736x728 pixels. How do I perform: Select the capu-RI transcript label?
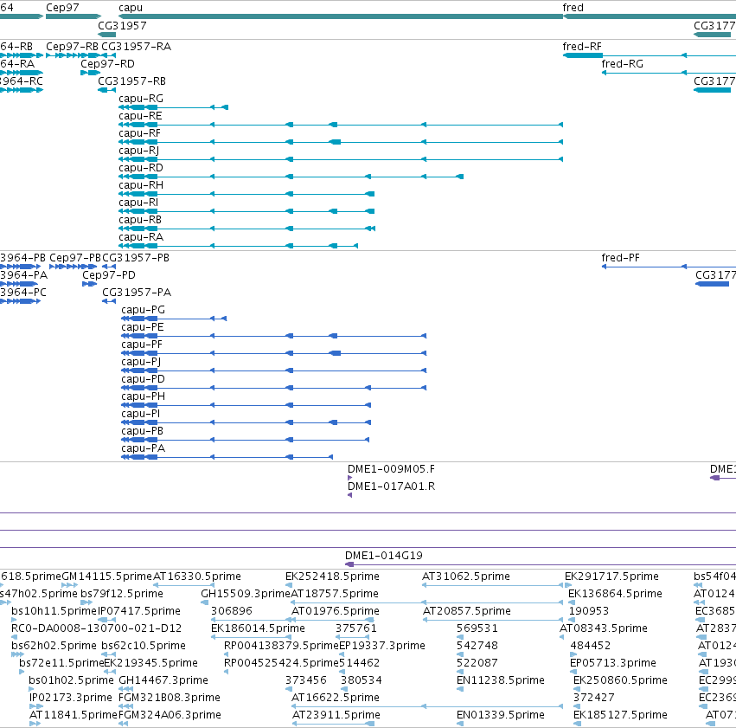click(x=138, y=203)
